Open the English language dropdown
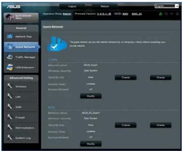The width and height of the screenshot is (182, 151). [x=167, y=6]
